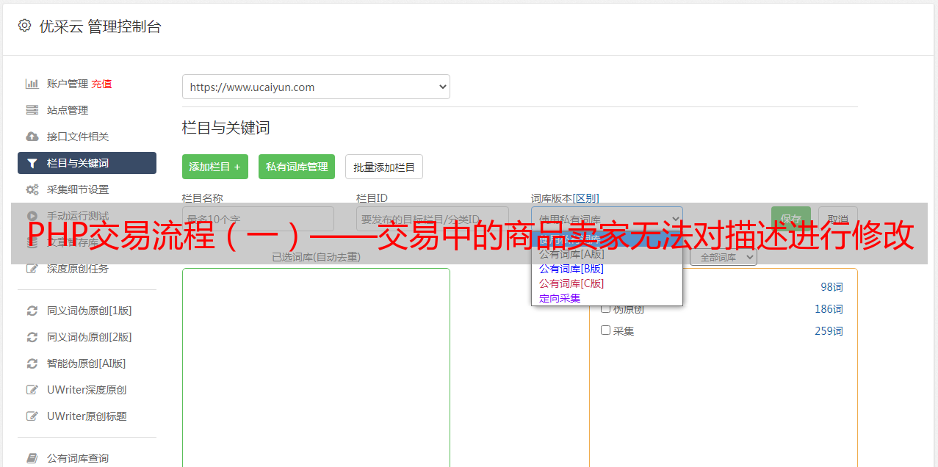Image resolution: width=938 pixels, height=467 pixels.
Task: Click the refresh icon for 同义词伪原创[2版]
Action: tap(32, 337)
